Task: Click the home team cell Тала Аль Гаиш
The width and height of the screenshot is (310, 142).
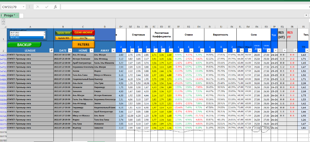Action: pyautogui.click(x=83, y=75)
